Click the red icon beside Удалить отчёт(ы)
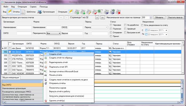This screenshot has height=106, width=186. click(x=45, y=101)
